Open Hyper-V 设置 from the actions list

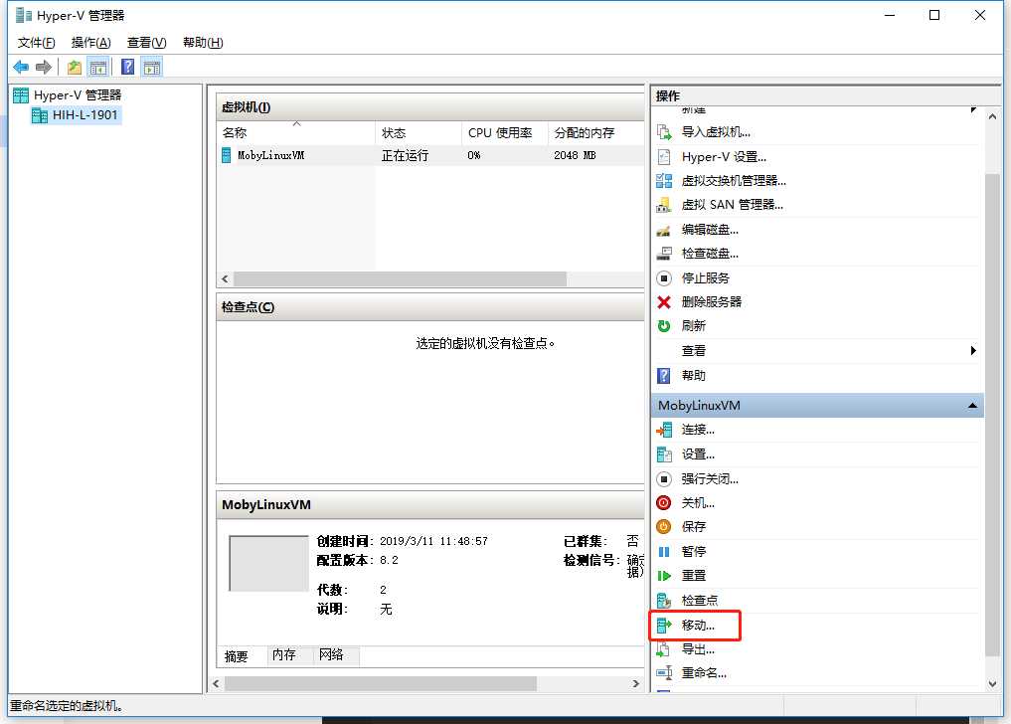(x=724, y=157)
